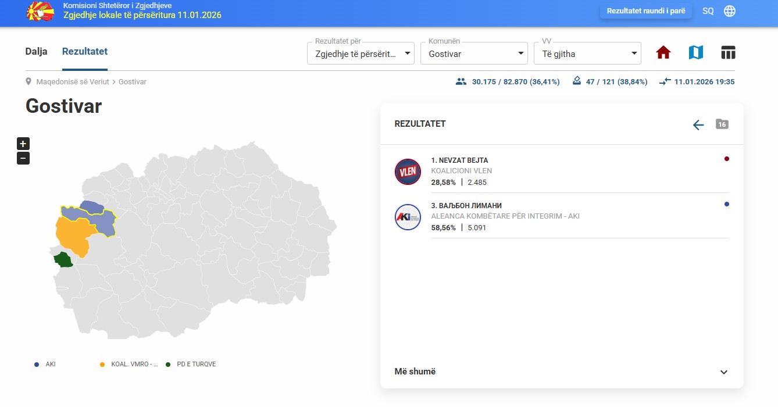Zoom out on the map

[x=23, y=158]
